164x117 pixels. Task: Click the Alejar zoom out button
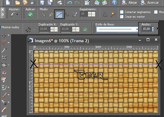click(130, 2)
